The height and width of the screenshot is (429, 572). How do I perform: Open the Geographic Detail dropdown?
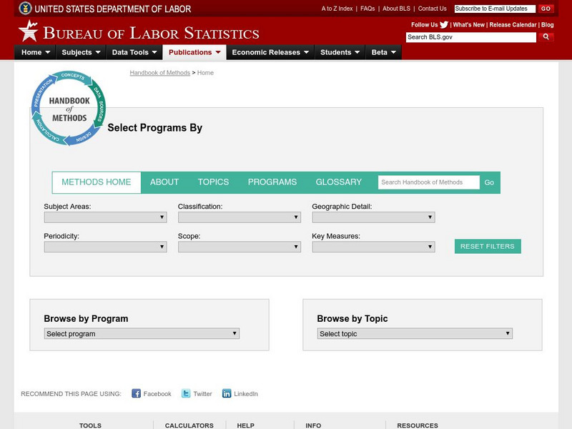click(x=373, y=217)
